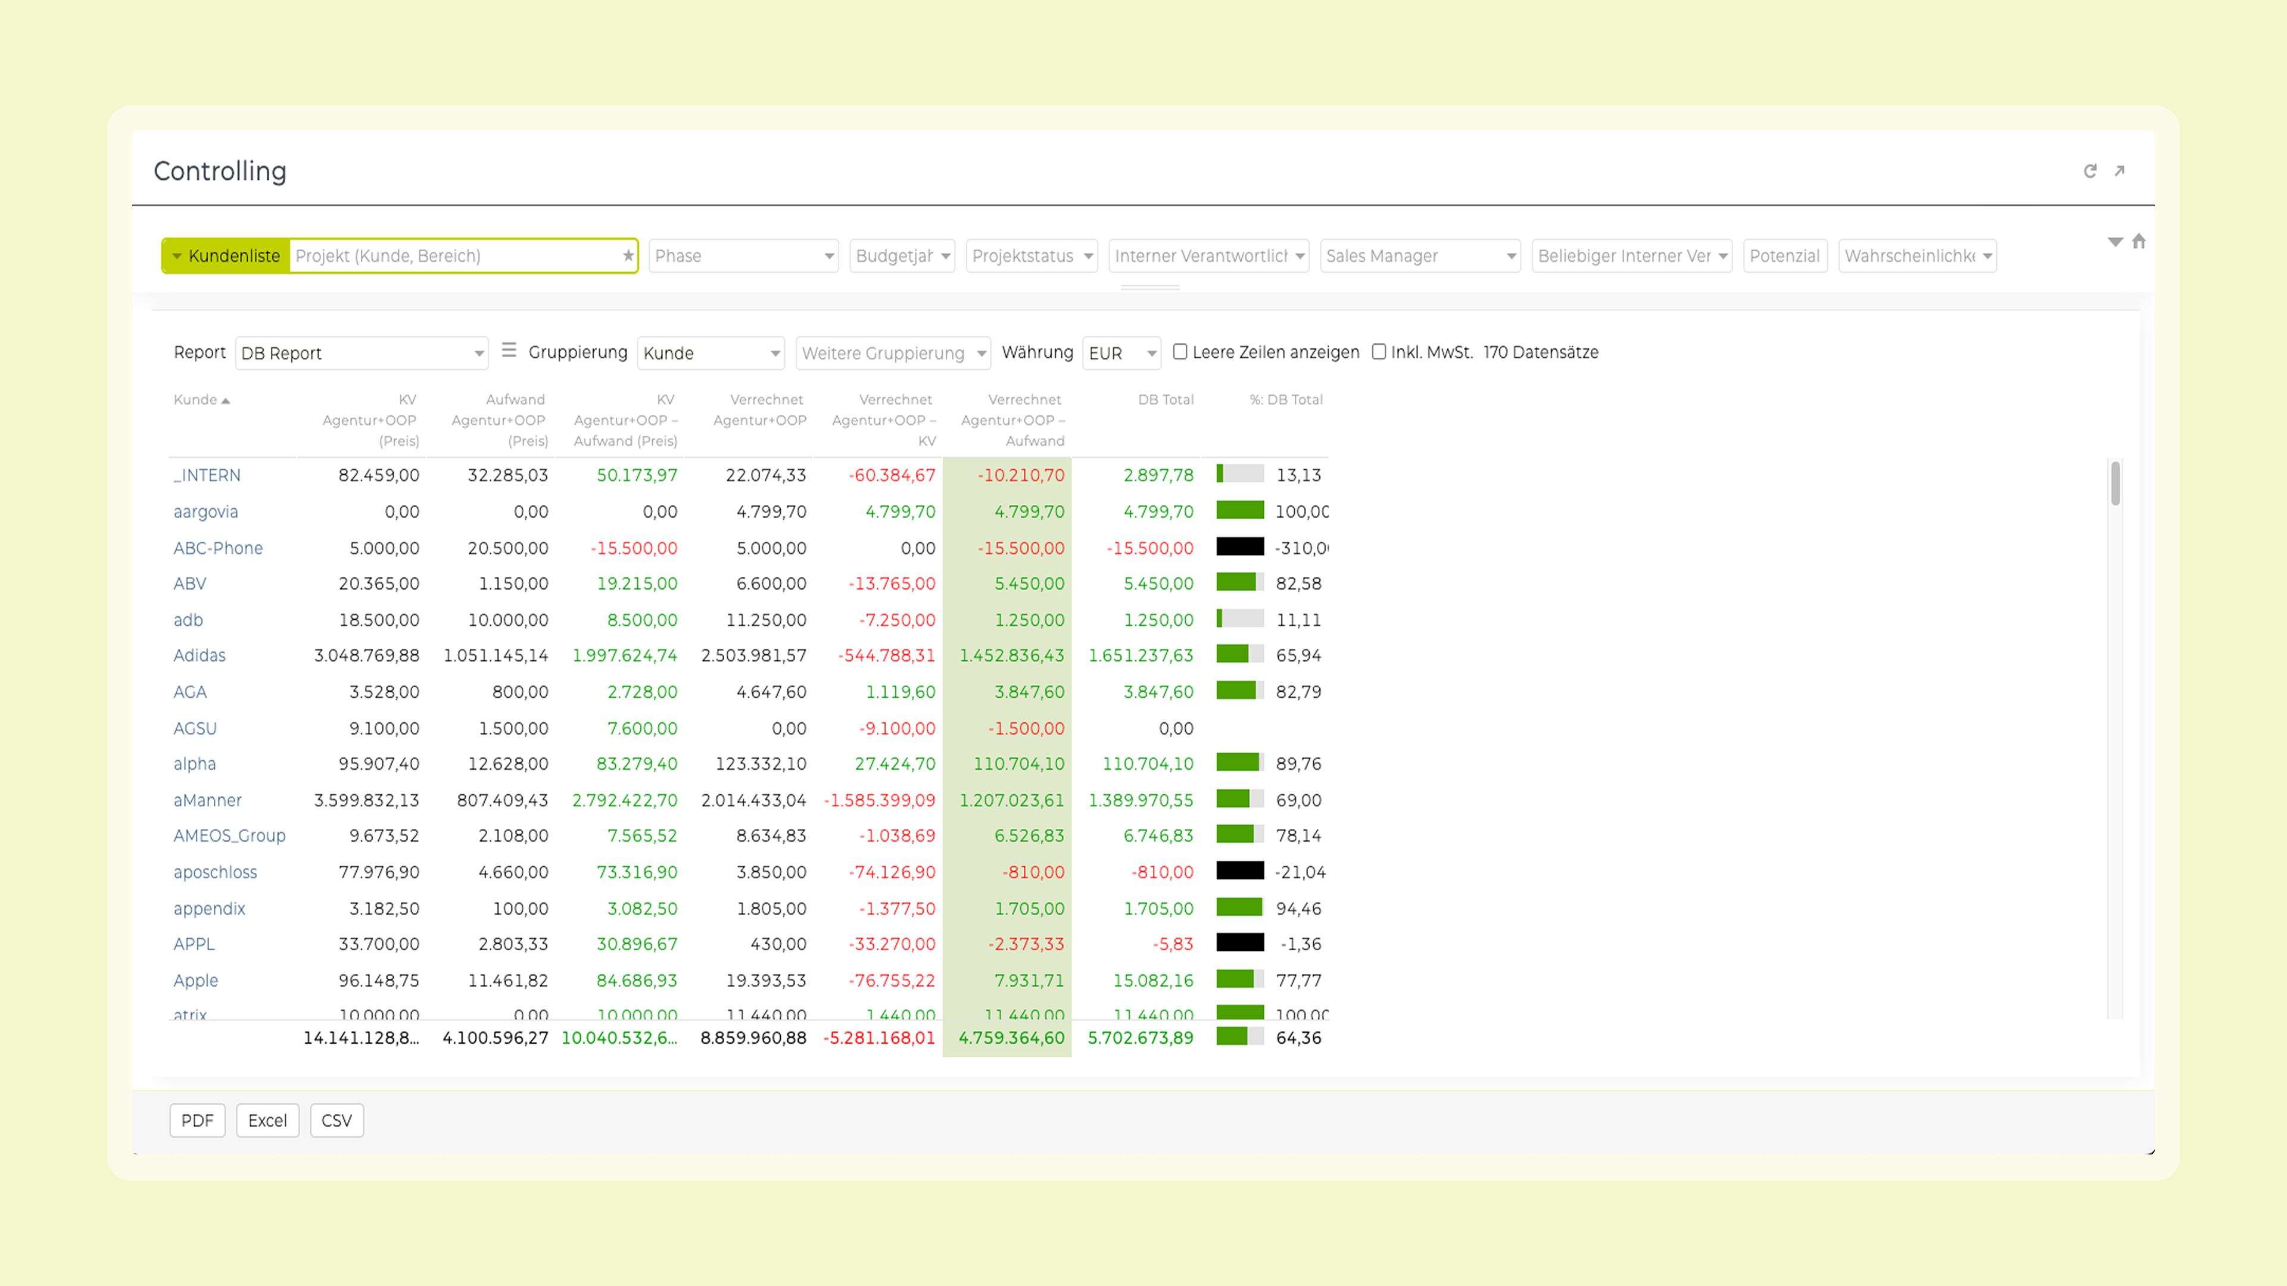Open Controlling in new window arrow icon

coord(2119,170)
